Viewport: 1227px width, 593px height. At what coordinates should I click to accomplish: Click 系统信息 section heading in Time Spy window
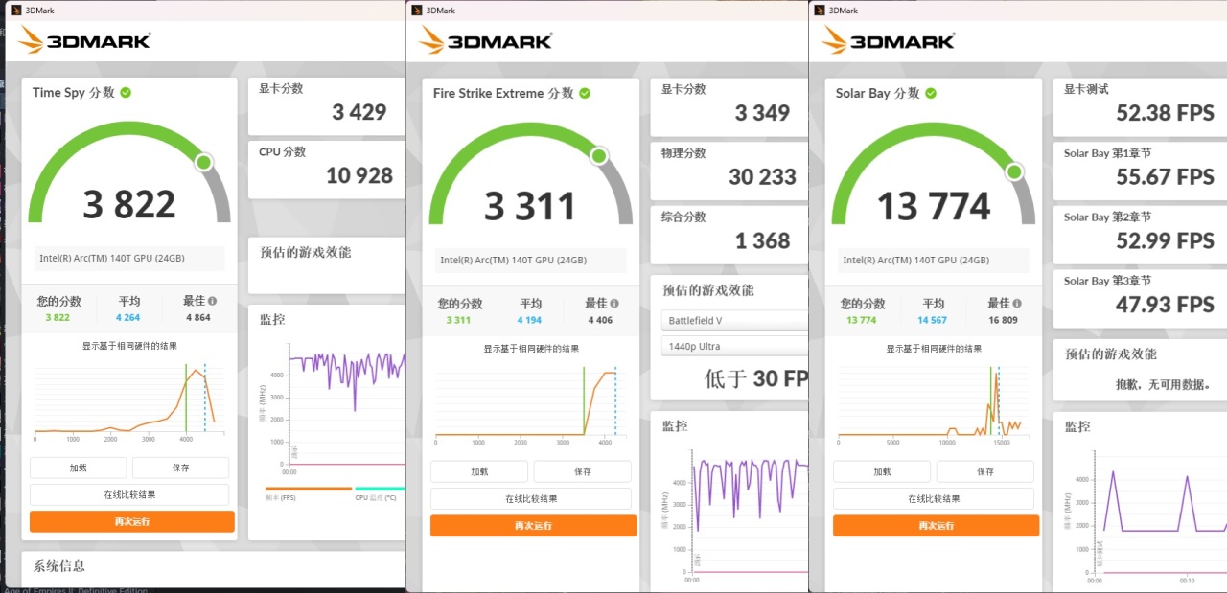coord(59,566)
